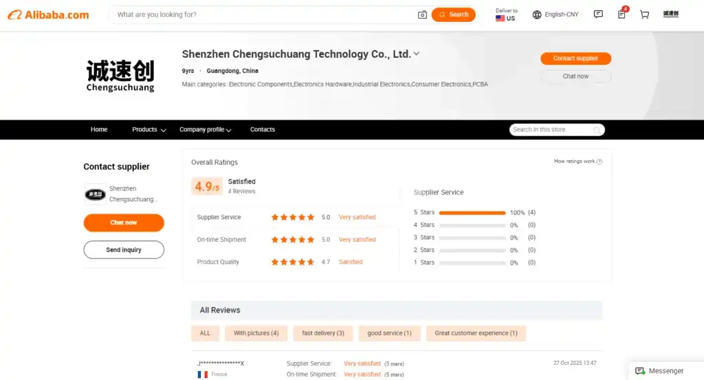Go to the Home tab
Viewport: 704px width, 380px height.
[99, 130]
